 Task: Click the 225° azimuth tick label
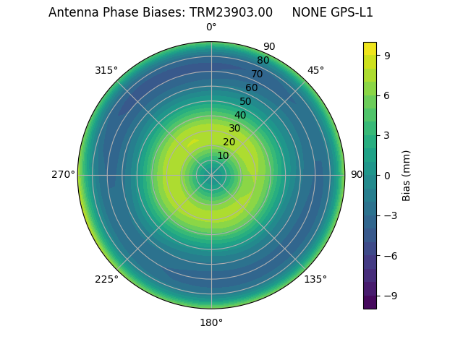pos(106,279)
